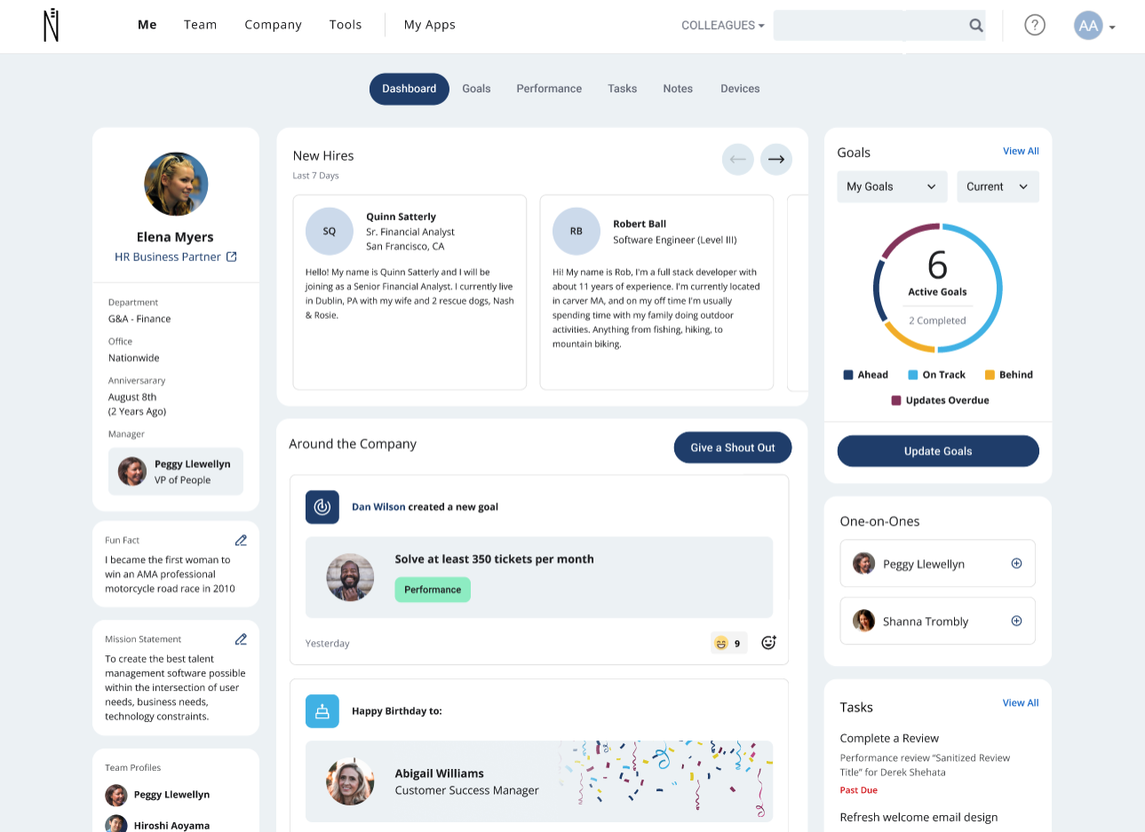Click the SQ avatar of Quinn Satterly
The height and width of the screenshot is (832, 1145).
click(330, 231)
